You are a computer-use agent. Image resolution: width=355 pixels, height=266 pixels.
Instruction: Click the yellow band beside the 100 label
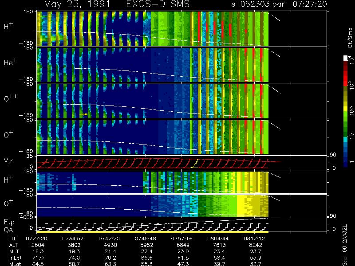pos(345,109)
